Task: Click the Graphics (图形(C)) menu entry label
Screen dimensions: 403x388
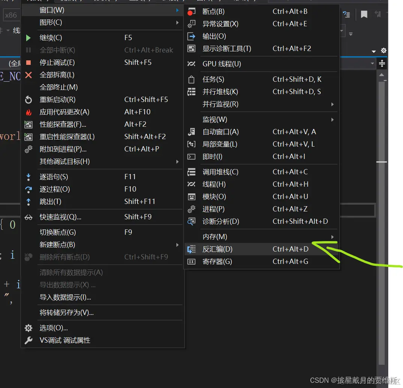Action: click(x=51, y=22)
